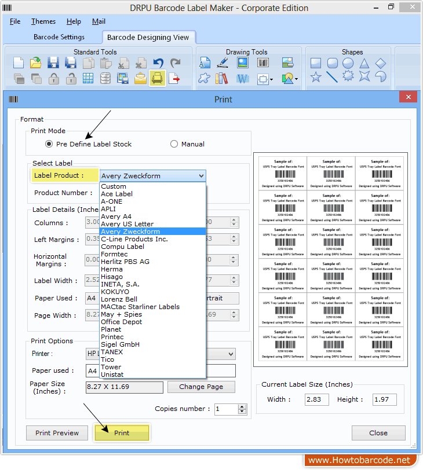Select the books library icon
Image resolution: width=423 pixels, height=470 pixels.
[x=222, y=79]
